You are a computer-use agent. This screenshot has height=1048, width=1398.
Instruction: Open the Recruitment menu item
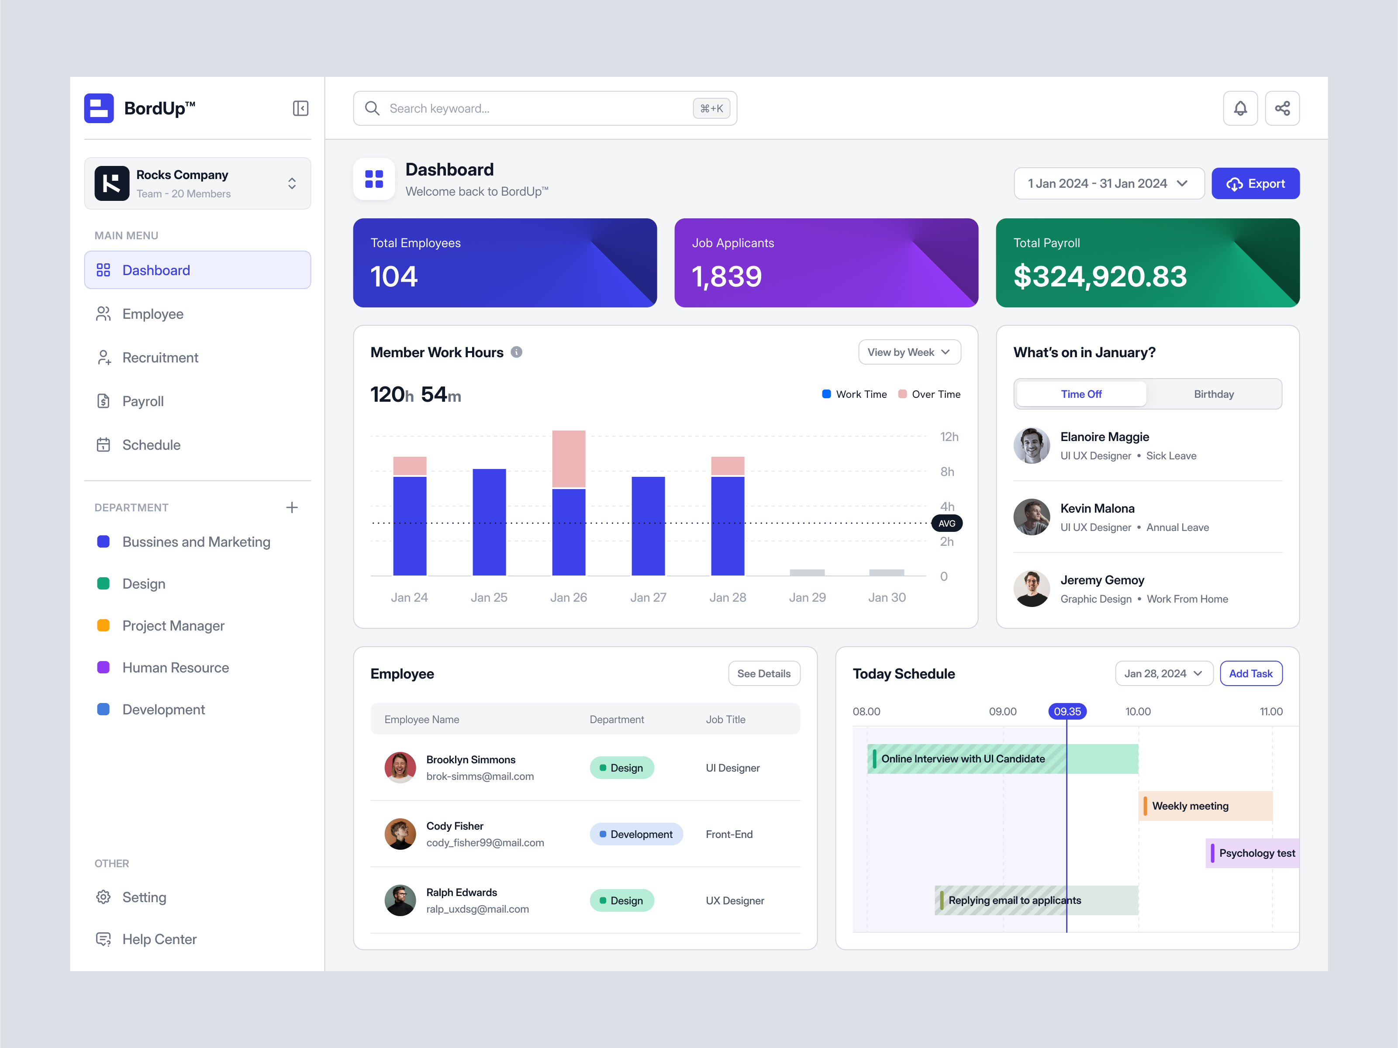click(x=160, y=357)
